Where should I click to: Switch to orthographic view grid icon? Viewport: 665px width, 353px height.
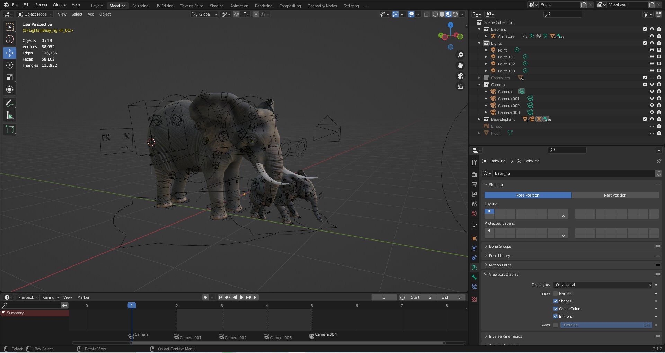pos(460,86)
